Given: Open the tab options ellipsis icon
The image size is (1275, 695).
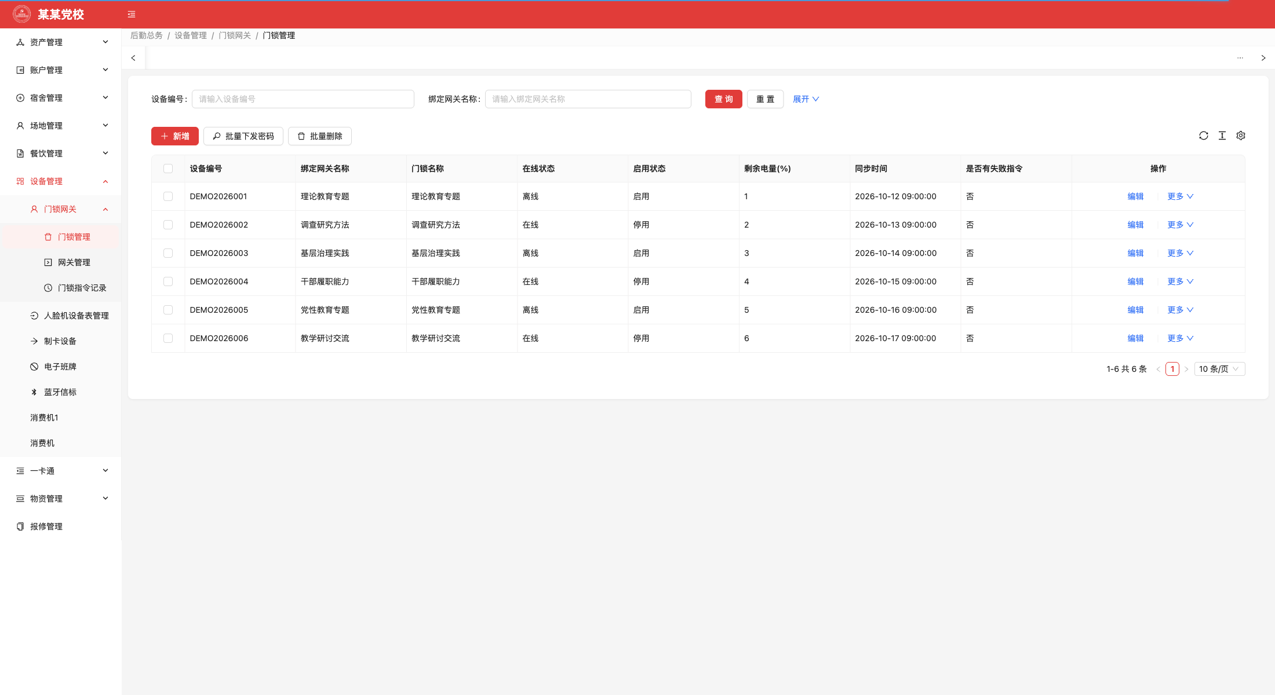Looking at the screenshot, I should 1240,58.
